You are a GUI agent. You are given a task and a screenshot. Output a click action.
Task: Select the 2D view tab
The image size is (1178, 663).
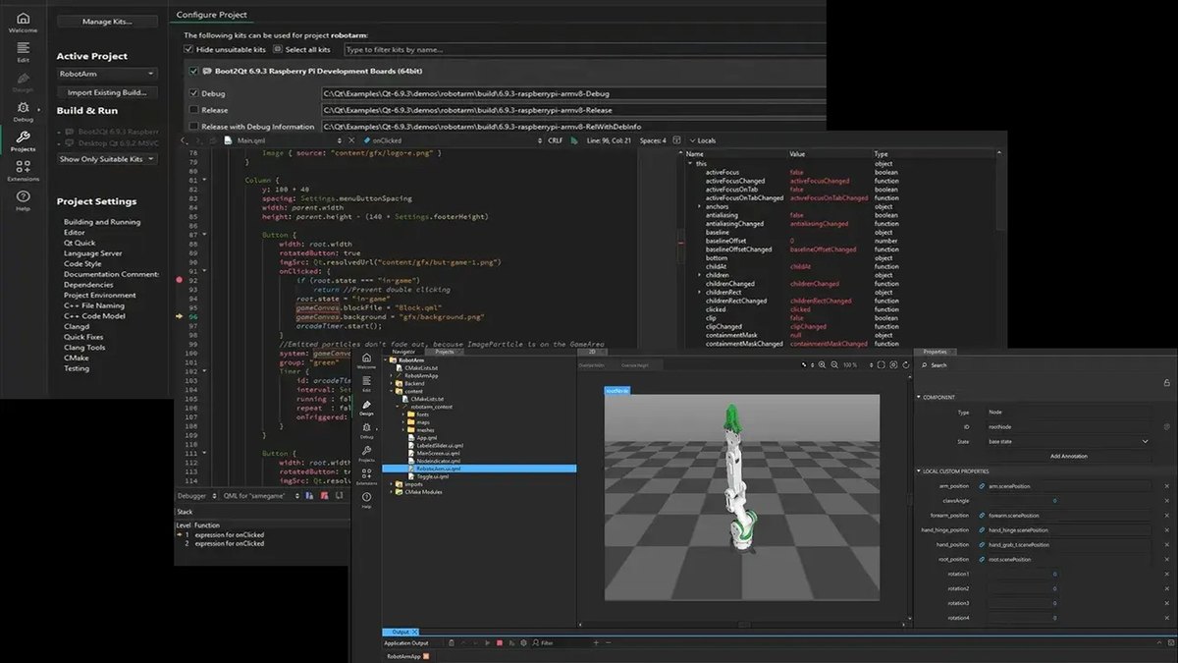point(591,351)
